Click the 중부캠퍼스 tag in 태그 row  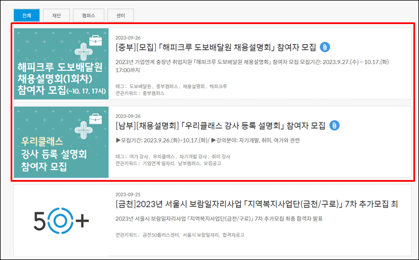167,87
